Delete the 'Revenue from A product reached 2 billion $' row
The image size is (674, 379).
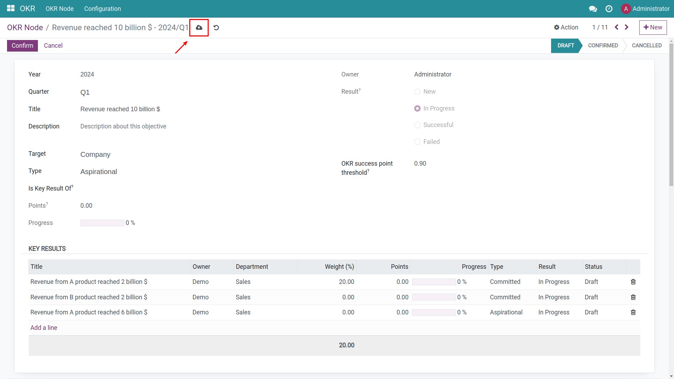[633, 281]
